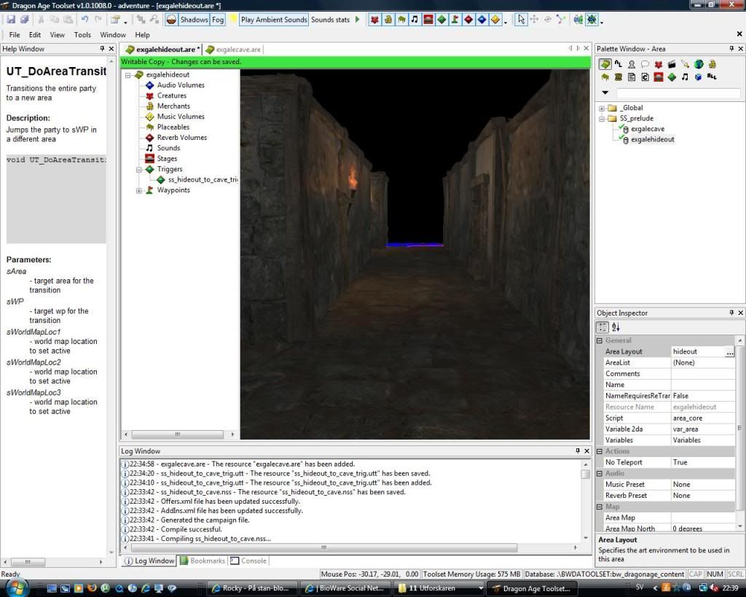Screen dimensions: 746x597
Task: Open the Console tab at bottom
Action: 254,561
